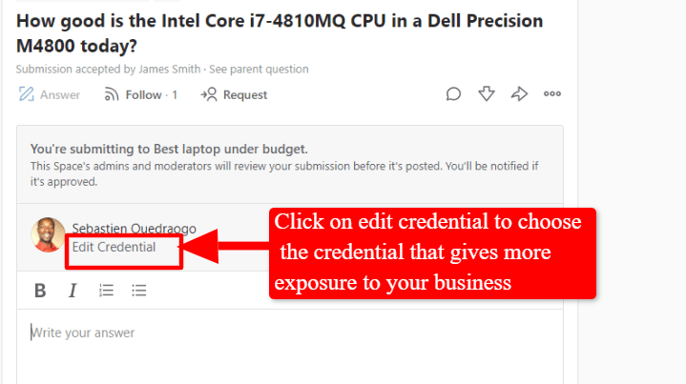Click the Edit Credential link
The width and height of the screenshot is (686, 384).
point(114,247)
